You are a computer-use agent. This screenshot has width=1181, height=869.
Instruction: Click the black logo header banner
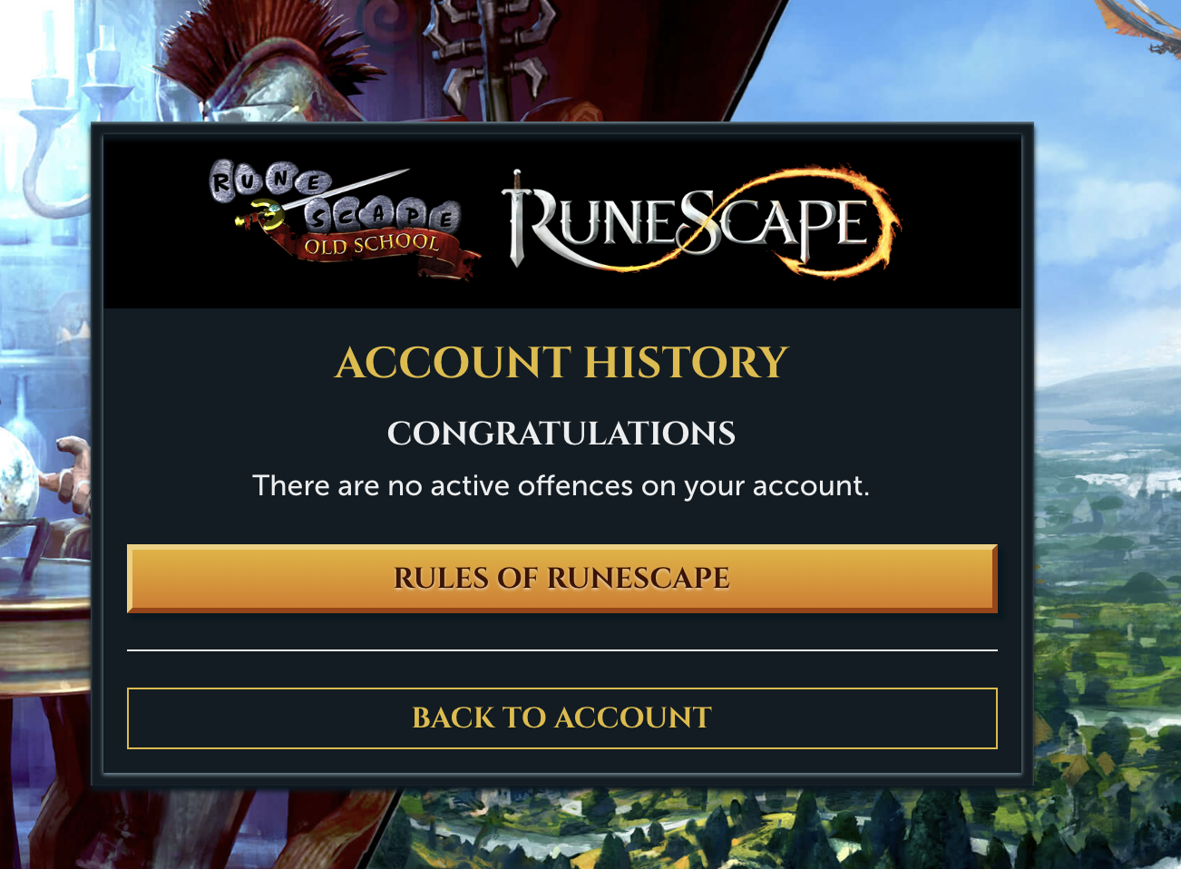[561, 222]
